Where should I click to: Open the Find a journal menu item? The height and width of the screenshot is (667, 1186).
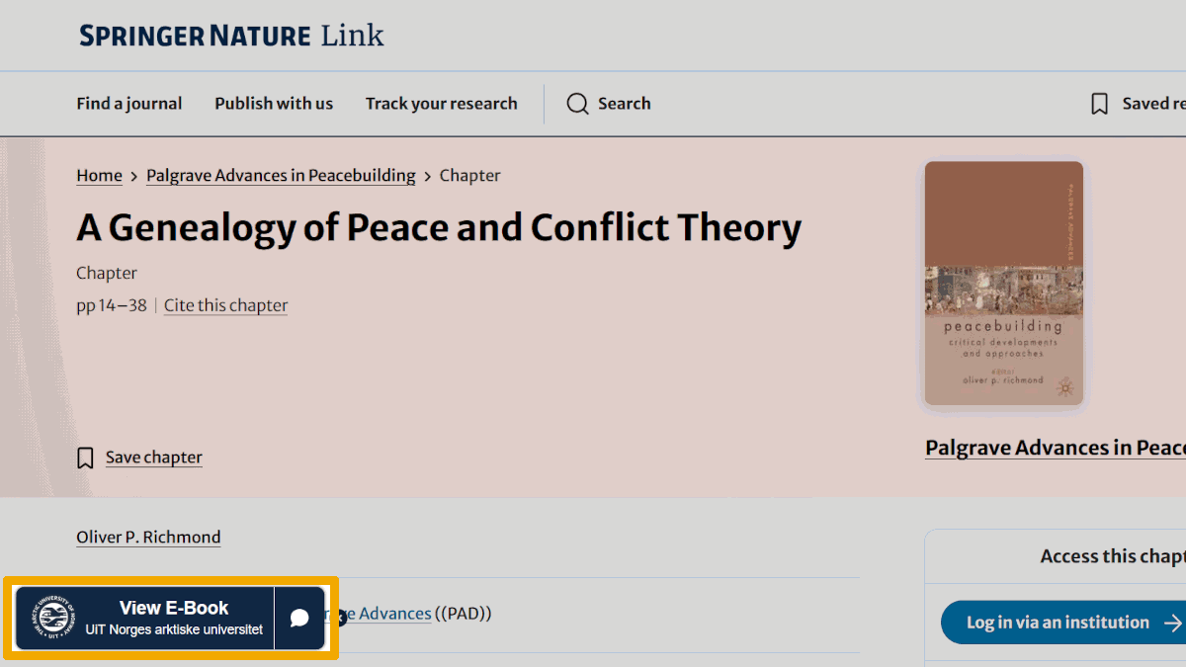[129, 104]
